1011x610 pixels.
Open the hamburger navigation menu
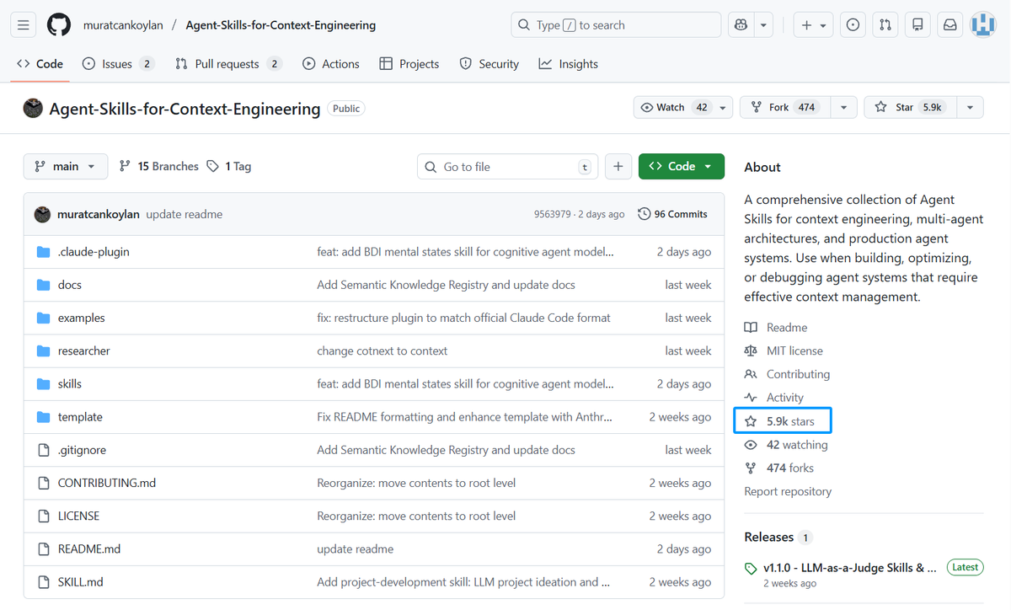tap(24, 25)
